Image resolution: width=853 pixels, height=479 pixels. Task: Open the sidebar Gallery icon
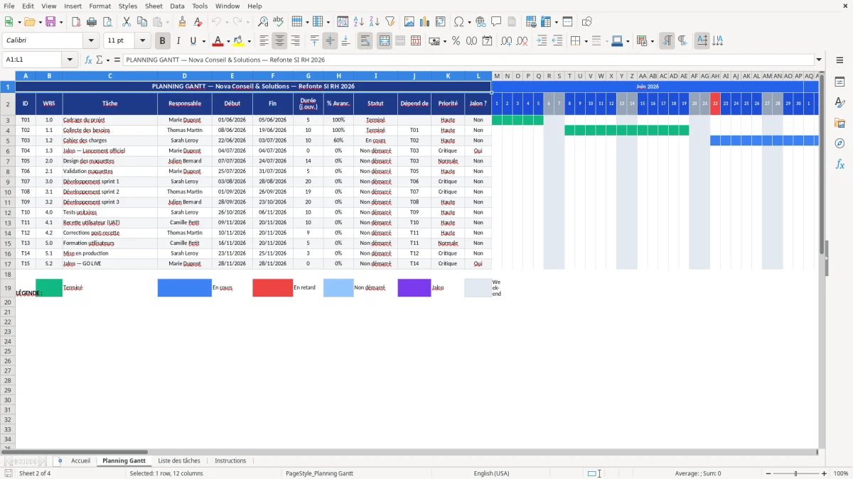click(839, 123)
